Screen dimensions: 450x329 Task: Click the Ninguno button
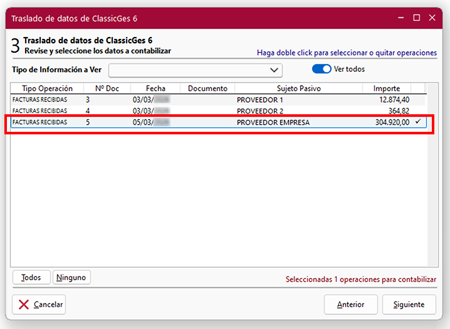[x=72, y=278]
